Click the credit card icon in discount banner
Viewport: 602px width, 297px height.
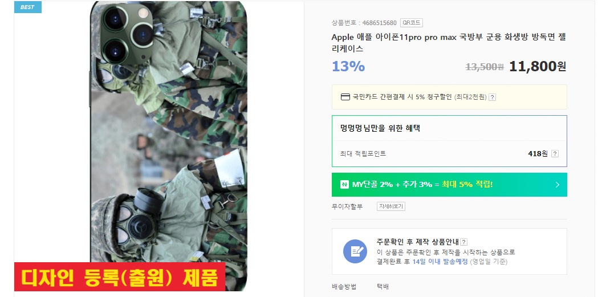coord(345,97)
